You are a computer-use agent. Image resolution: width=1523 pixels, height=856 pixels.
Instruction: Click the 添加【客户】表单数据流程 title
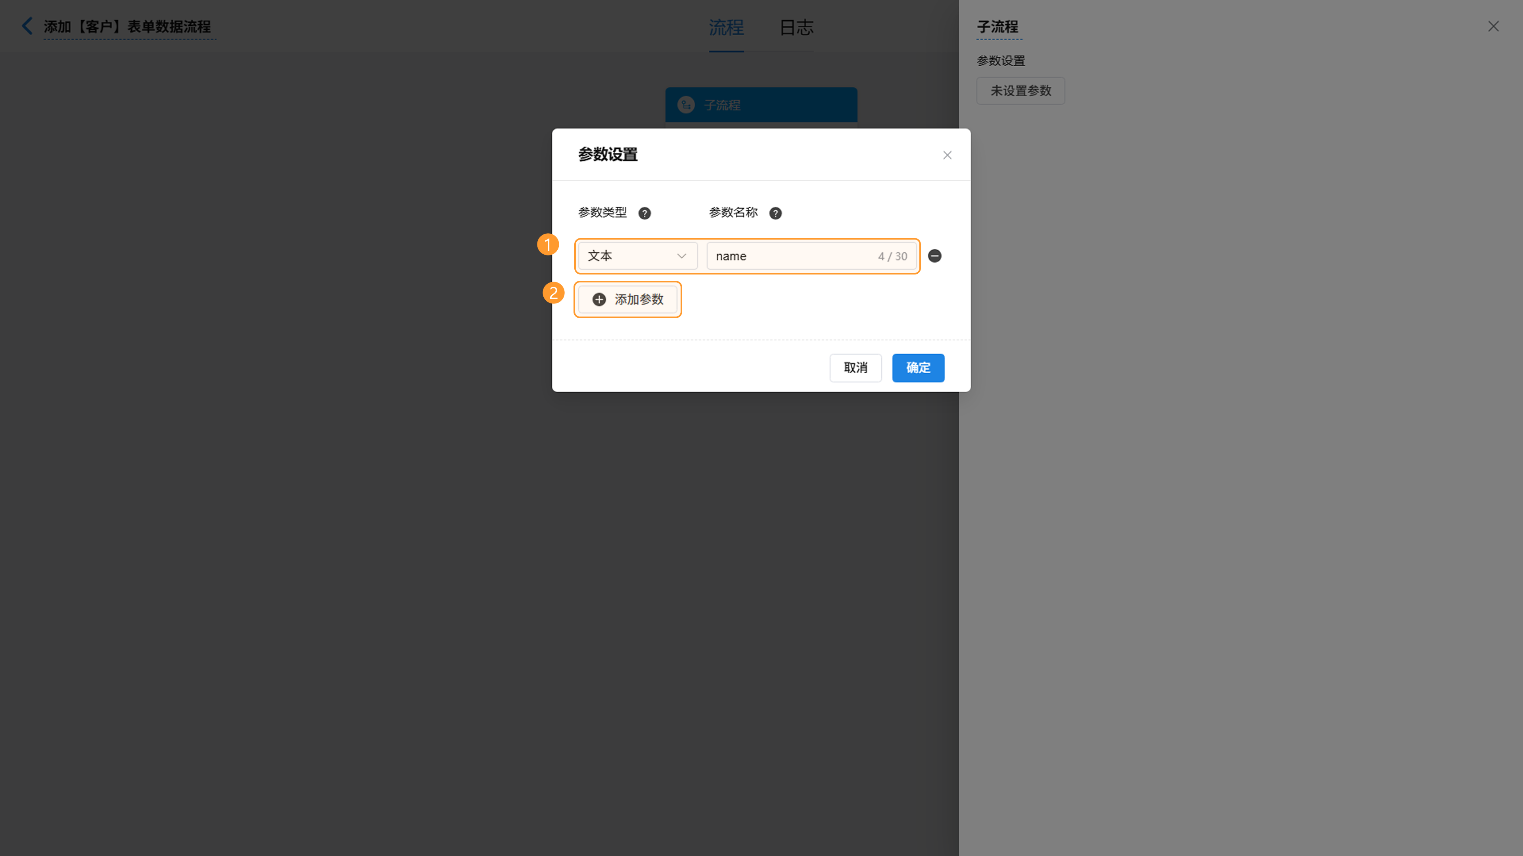(127, 27)
